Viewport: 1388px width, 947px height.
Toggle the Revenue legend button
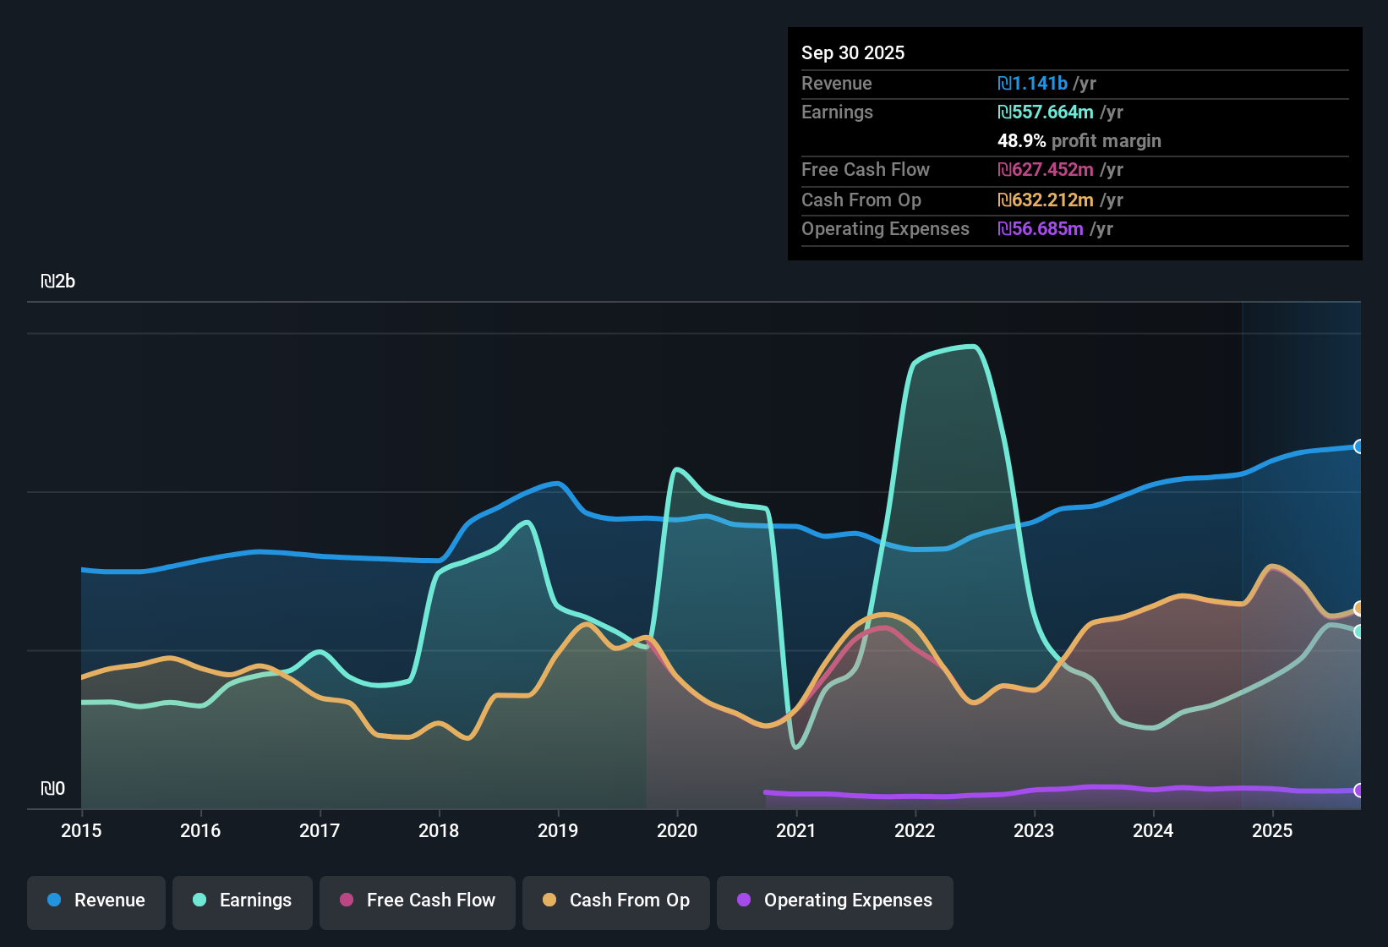(96, 900)
